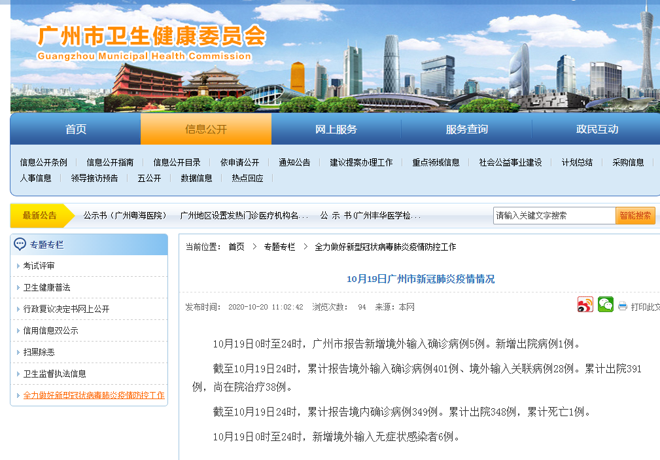This screenshot has height=460, width=660.
Task: Click the 专题专栏 speech bubble icon
Action: (x=20, y=245)
